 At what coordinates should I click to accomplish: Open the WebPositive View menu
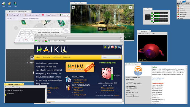46,35
